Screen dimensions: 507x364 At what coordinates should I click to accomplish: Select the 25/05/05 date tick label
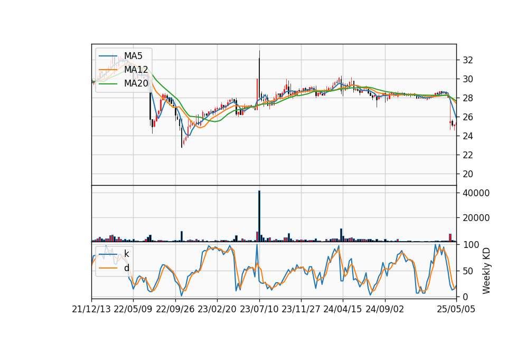456,309
